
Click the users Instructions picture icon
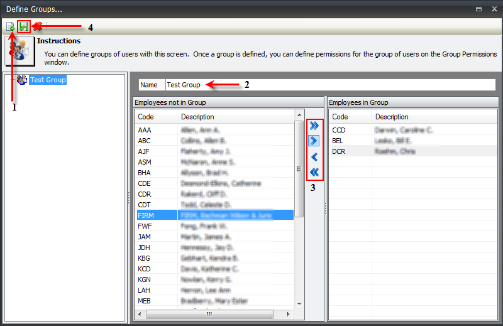pyautogui.click(x=19, y=51)
